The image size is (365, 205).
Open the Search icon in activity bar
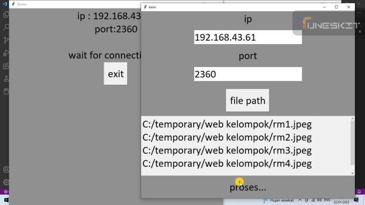click(x=6, y=27)
